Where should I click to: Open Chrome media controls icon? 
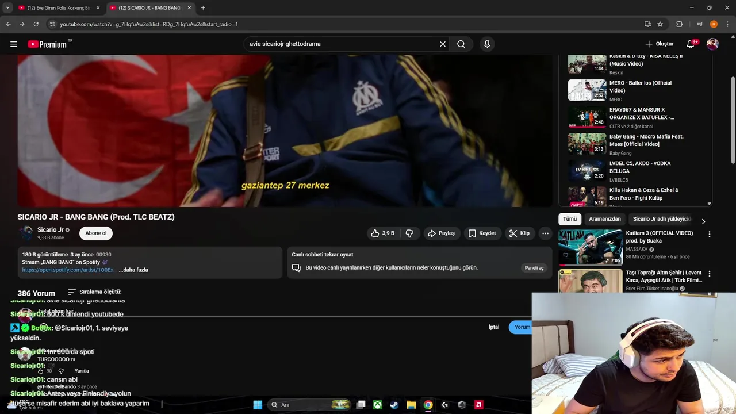[700, 24]
